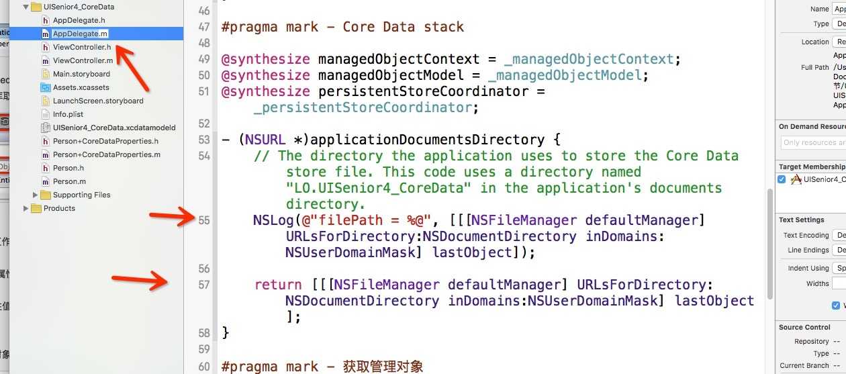The height and width of the screenshot is (374, 846).
Task: Collapse the UISenior4_CoreData folder triangle
Action: coord(26,7)
